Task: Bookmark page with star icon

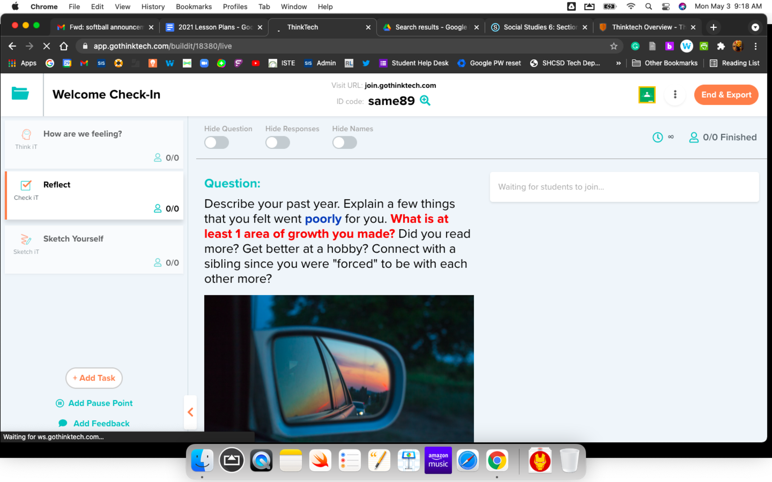Action: tap(614, 46)
